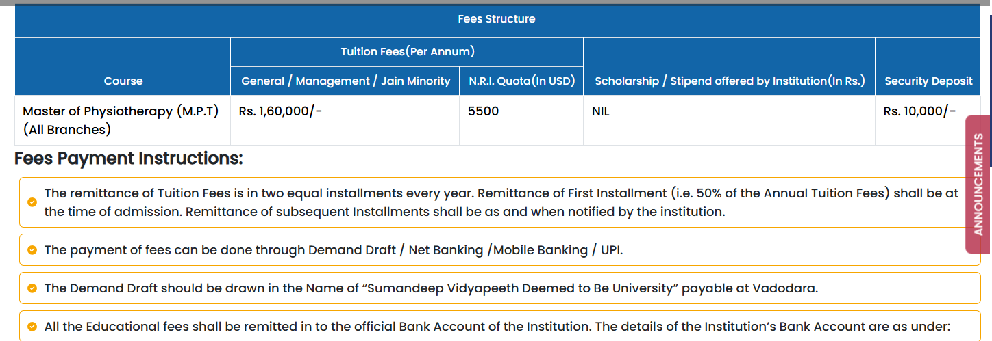Click the General / Management / Jain Minority header

click(346, 81)
